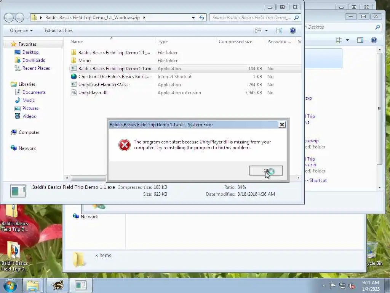Open address bar history dropdown arrow
The image size is (390, 293).
(193, 18)
